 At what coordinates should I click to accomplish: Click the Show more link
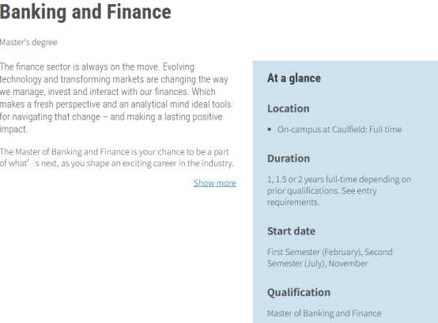point(214,183)
